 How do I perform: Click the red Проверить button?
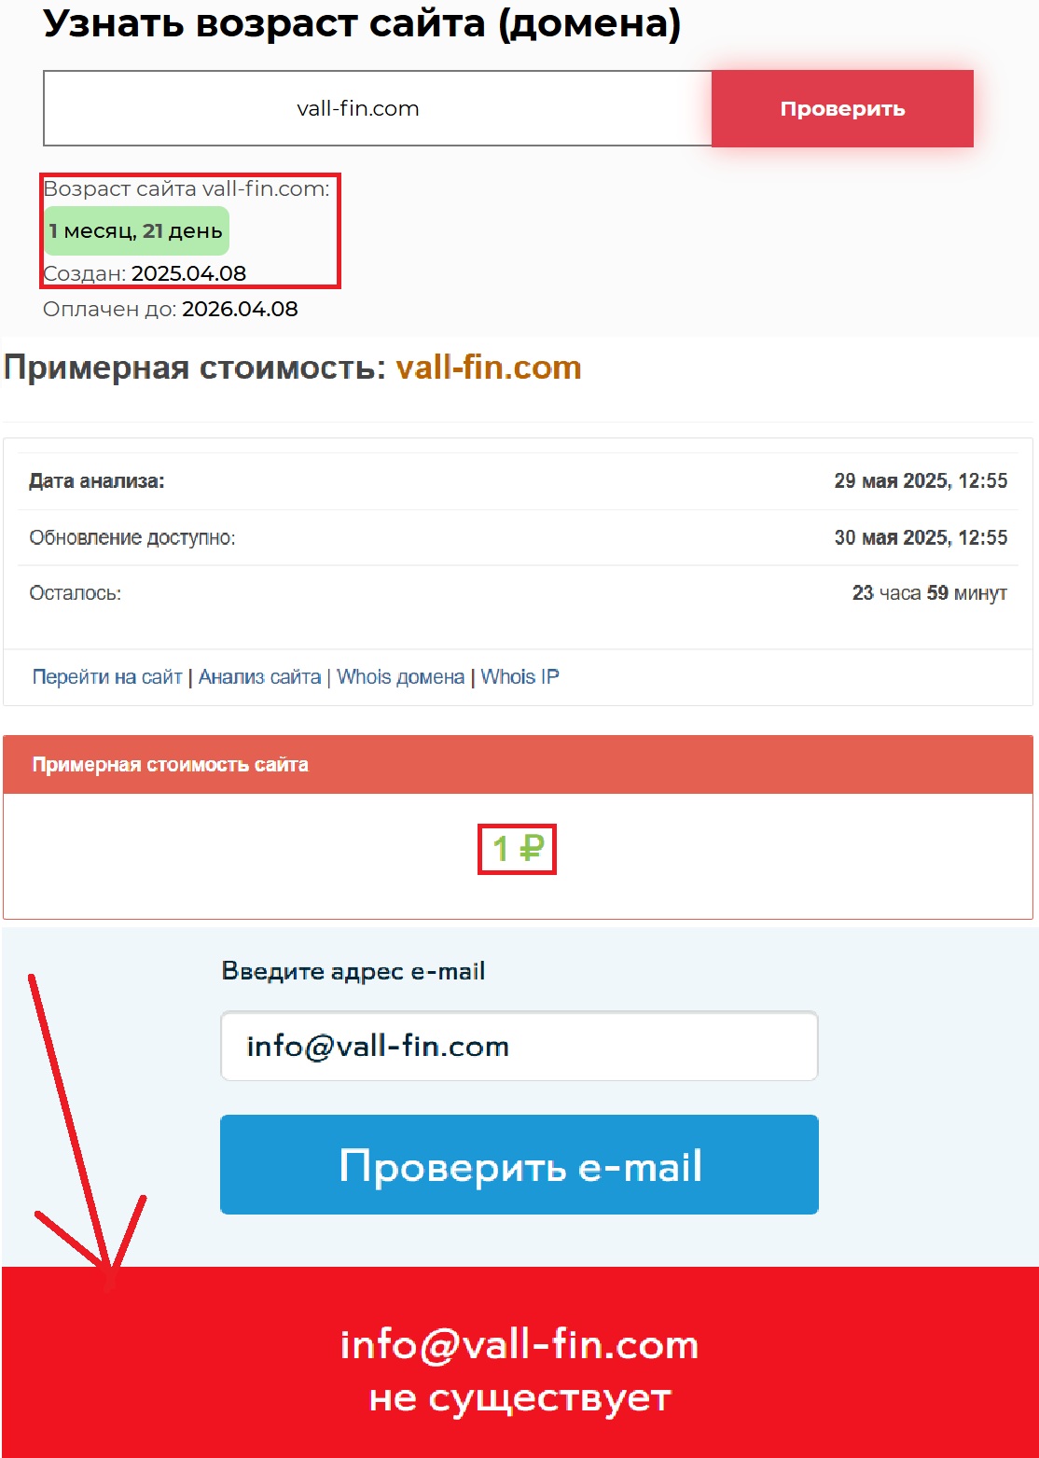842,108
